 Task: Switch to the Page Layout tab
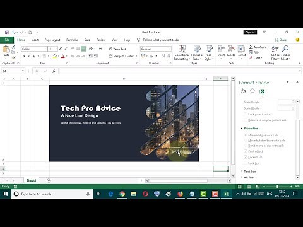pyautogui.click(x=52, y=40)
